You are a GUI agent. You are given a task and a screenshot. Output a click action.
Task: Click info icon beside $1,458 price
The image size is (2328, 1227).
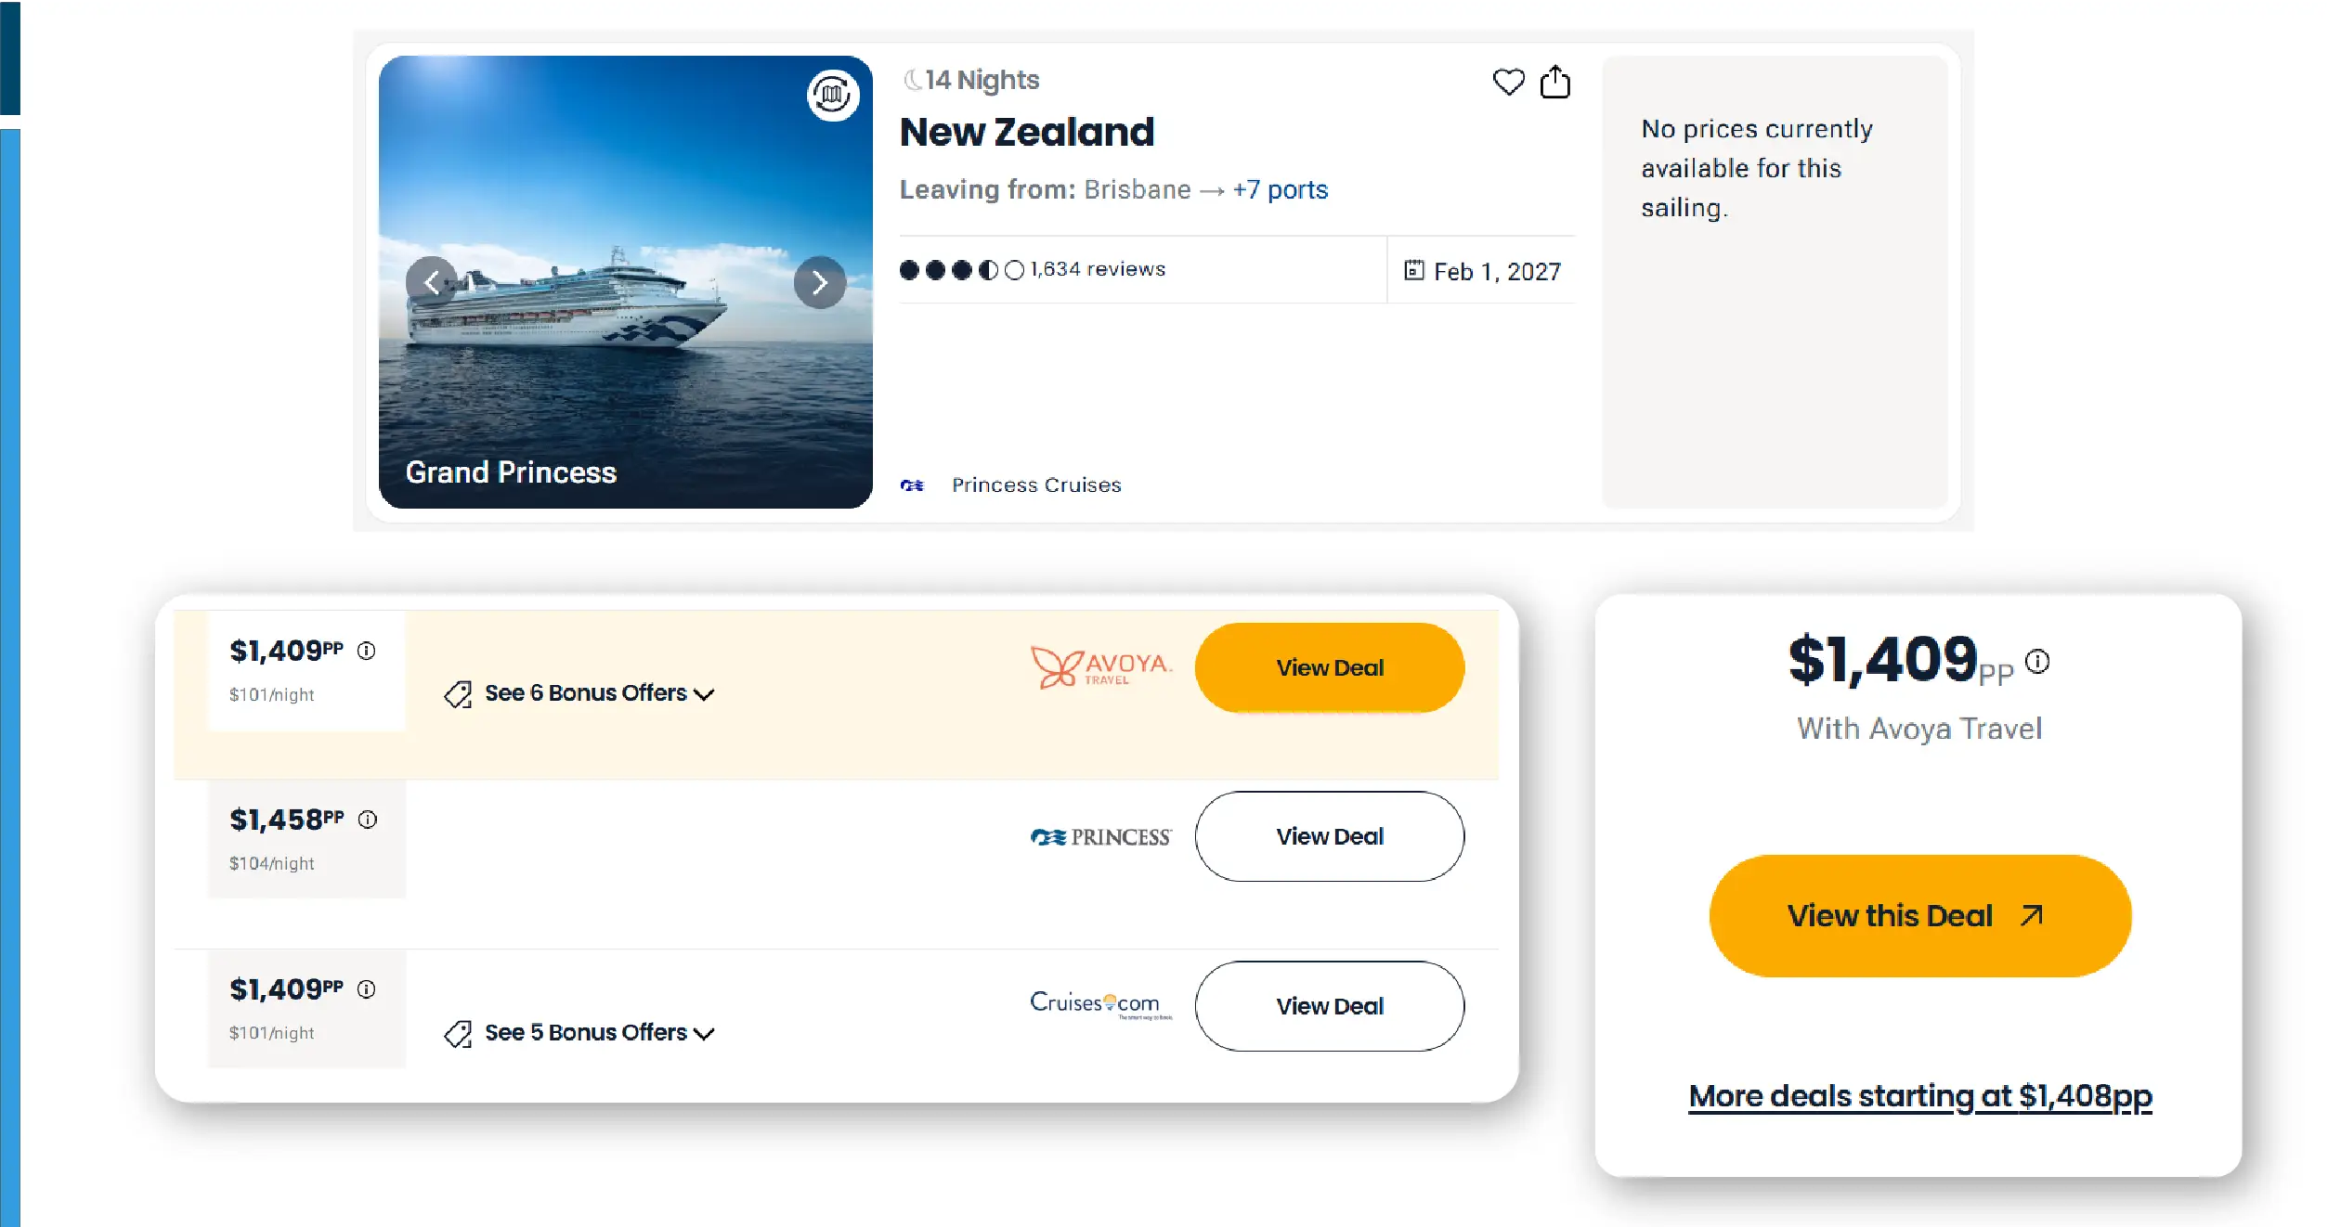[x=368, y=820]
